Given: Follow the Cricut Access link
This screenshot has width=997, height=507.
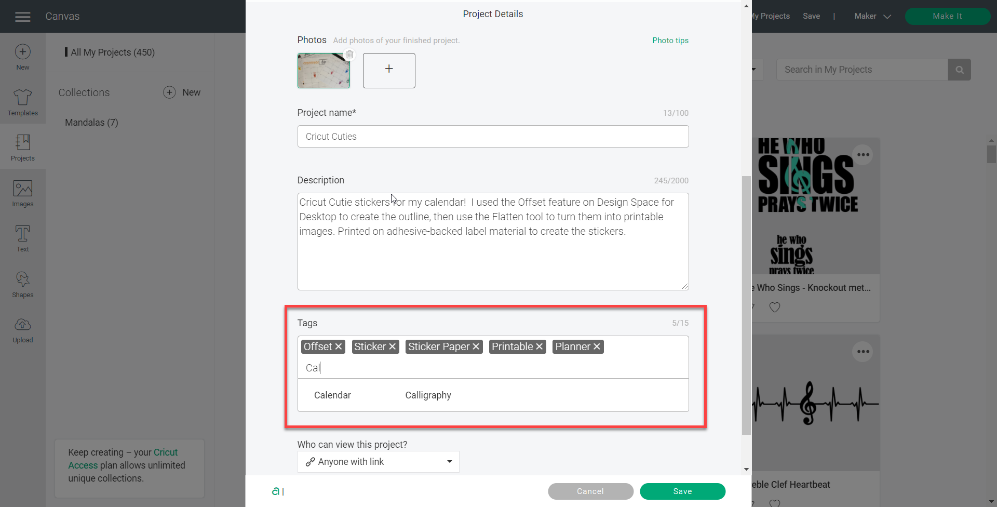Looking at the screenshot, I should click(x=123, y=459).
